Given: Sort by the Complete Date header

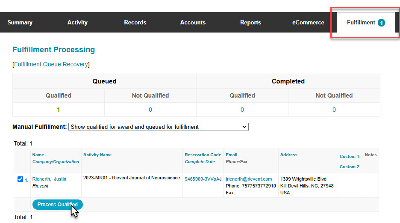Looking at the screenshot, I should pyautogui.click(x=200, y=162).
